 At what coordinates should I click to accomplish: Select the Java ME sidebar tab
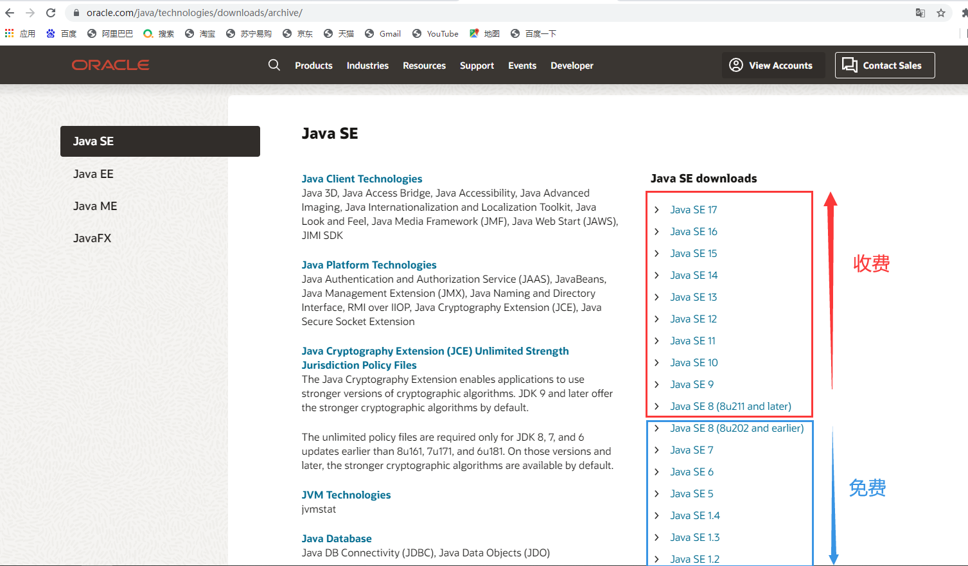95,206
